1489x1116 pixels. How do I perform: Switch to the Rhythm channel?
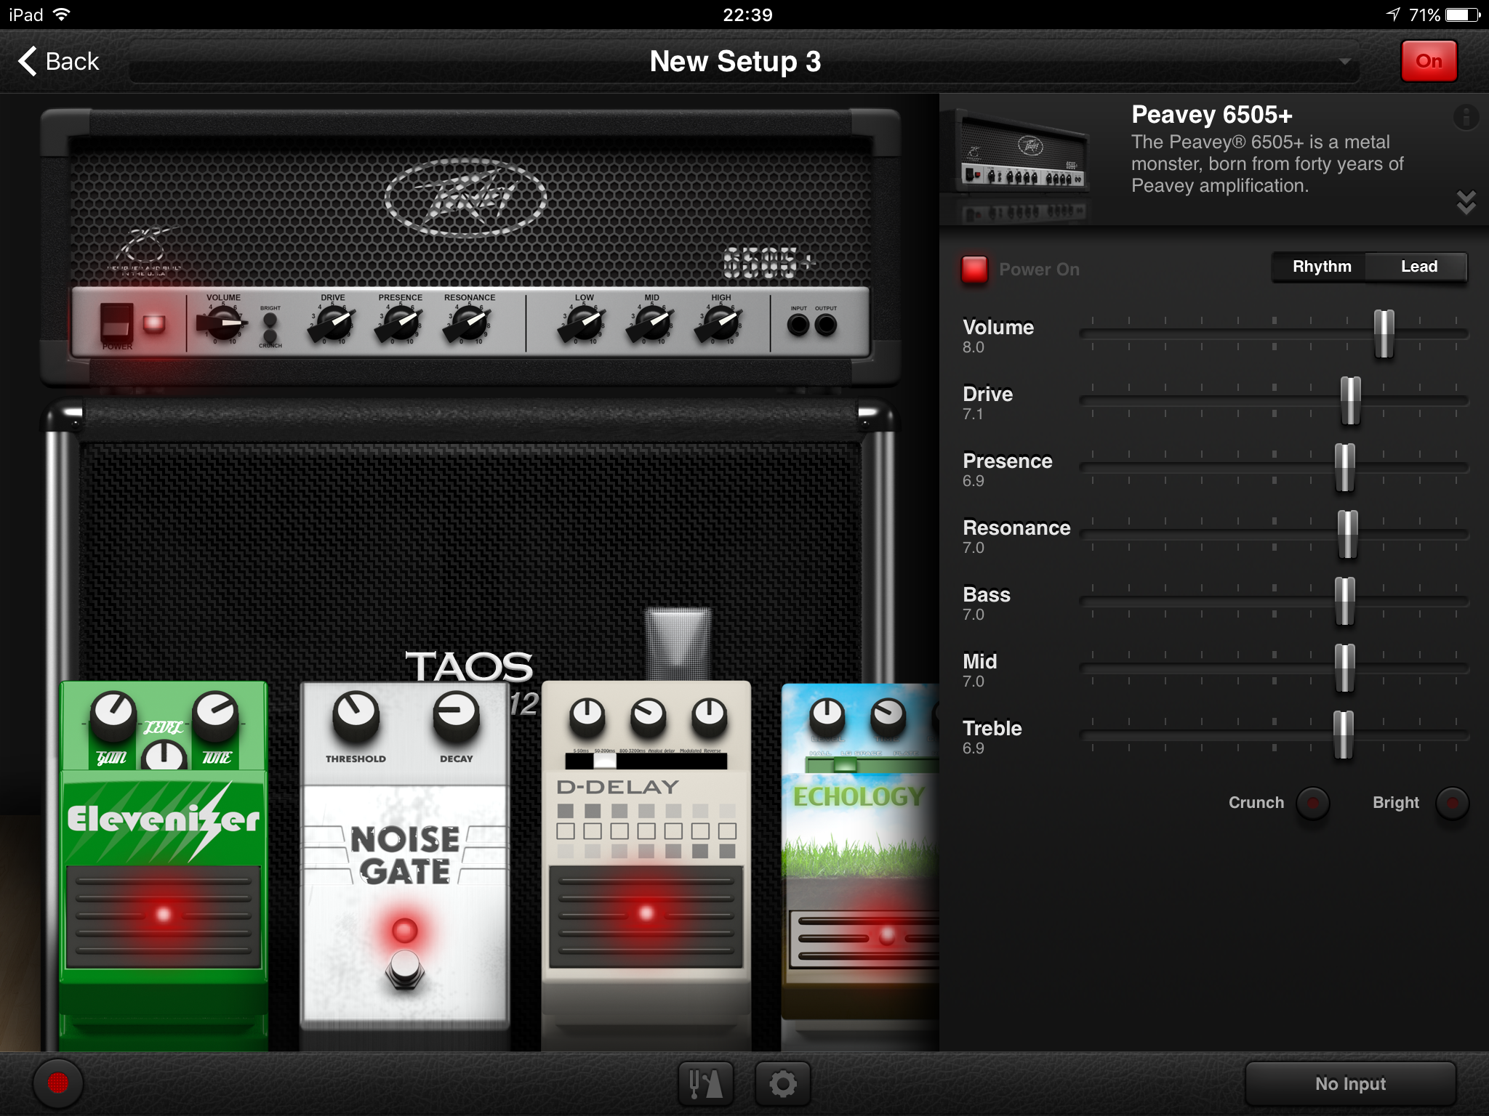(1321, 267)
